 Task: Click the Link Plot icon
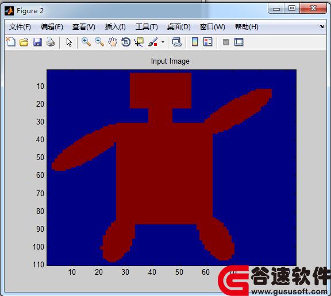pyautogui.click(x=176, y=42)
